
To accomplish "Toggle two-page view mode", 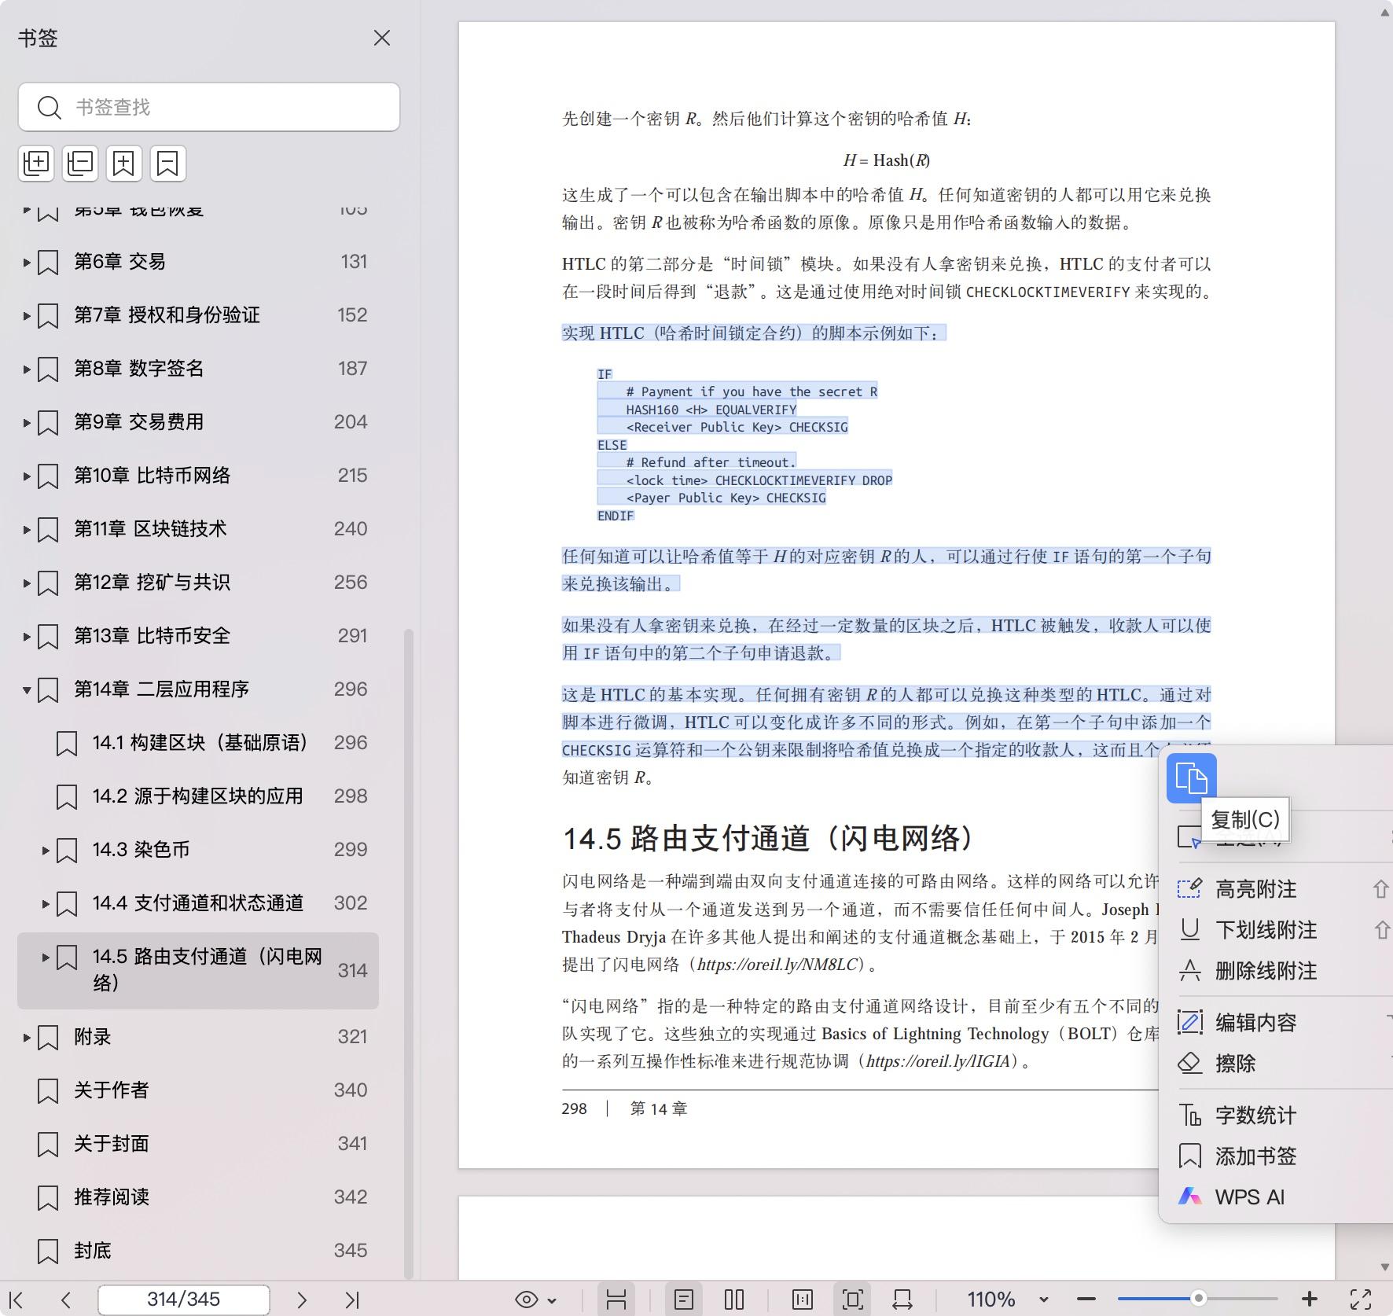I will point(733,1300).
